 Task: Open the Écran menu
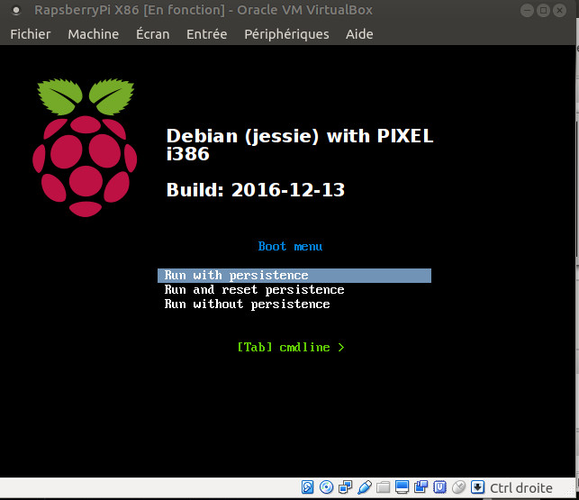(x=152, y=34)
